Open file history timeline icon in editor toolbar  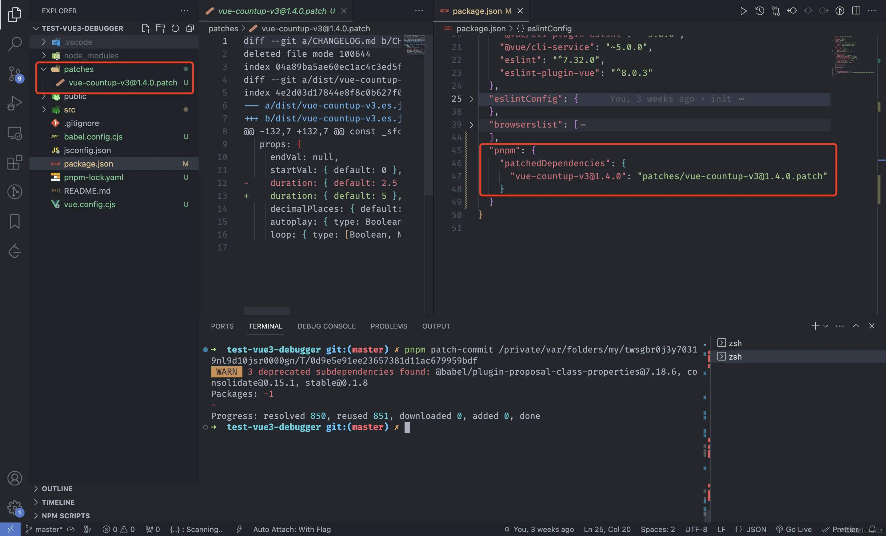(760, 11)
